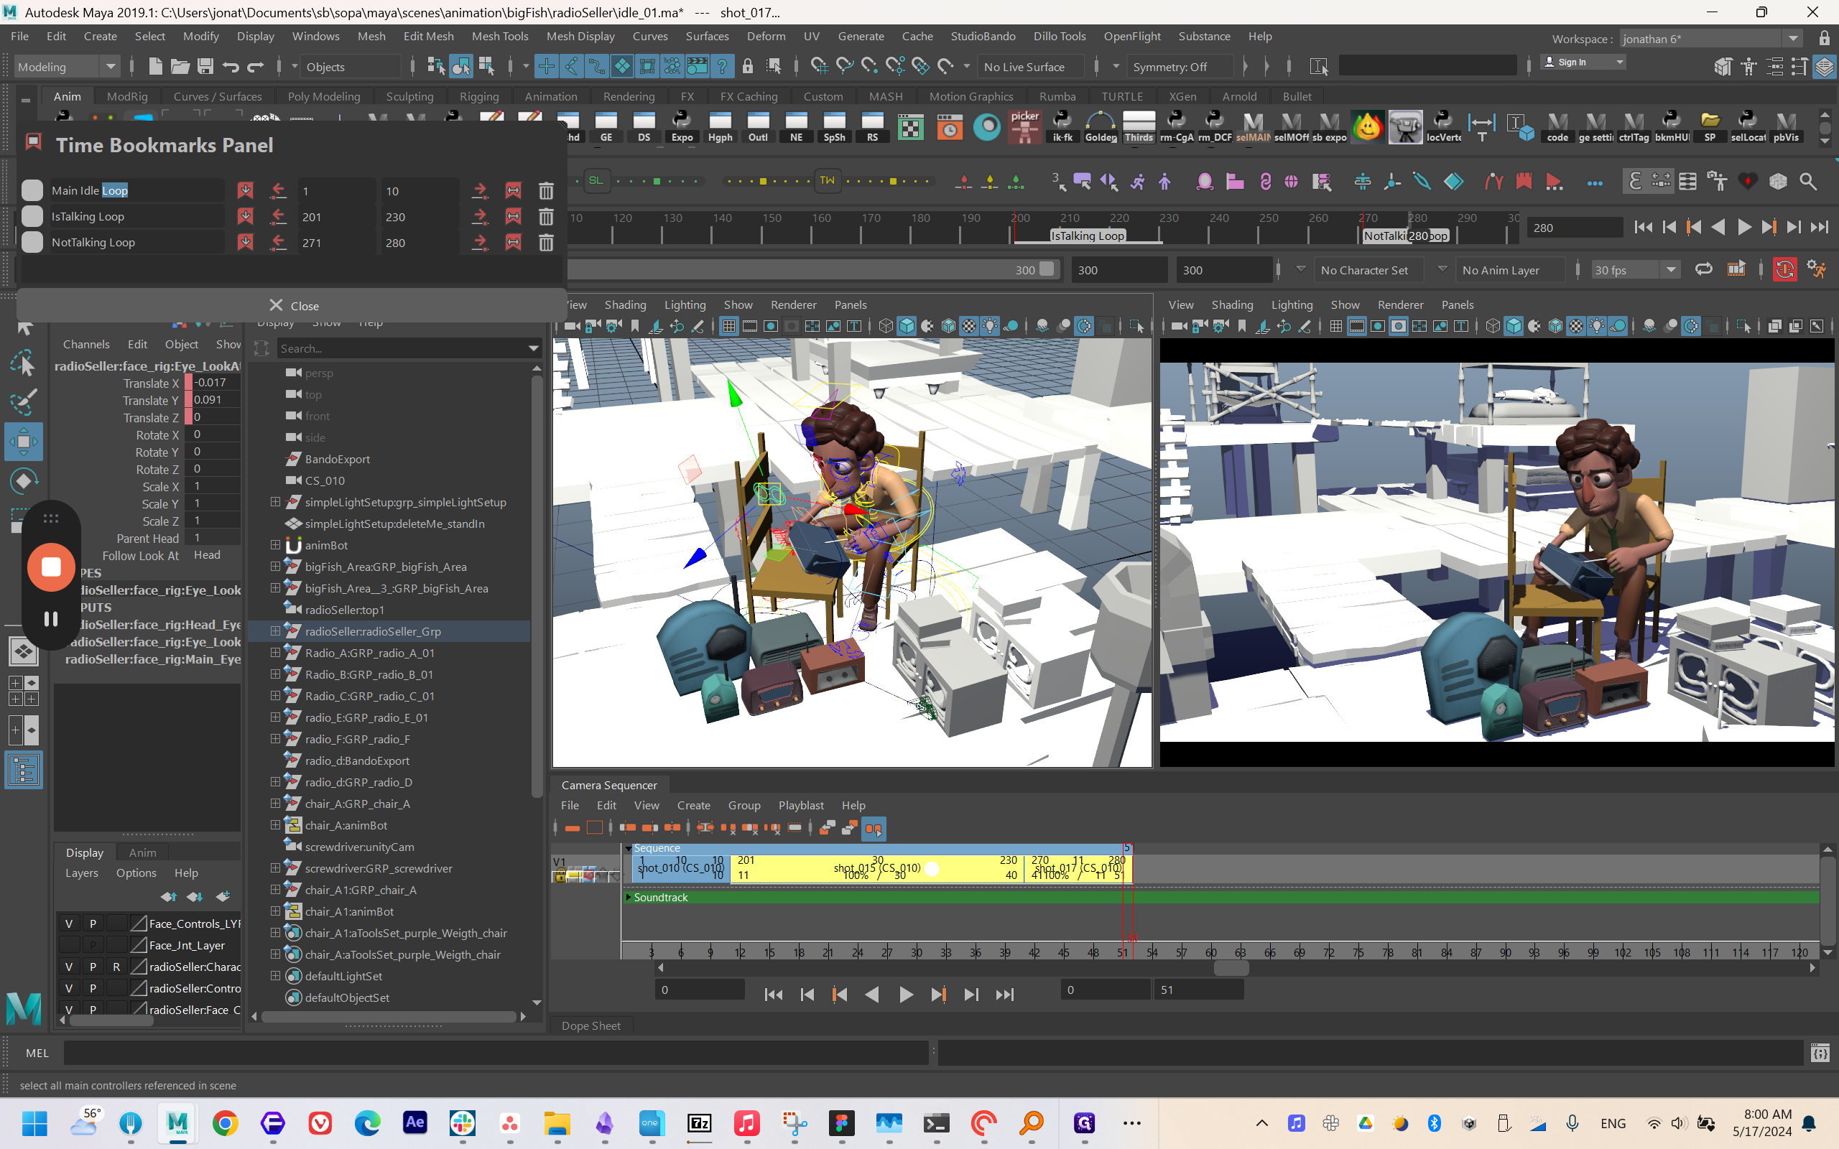Screen dimensions: 1839x1149
Task: Click the Dope Sheet panel label
Action: (590, 1025)
